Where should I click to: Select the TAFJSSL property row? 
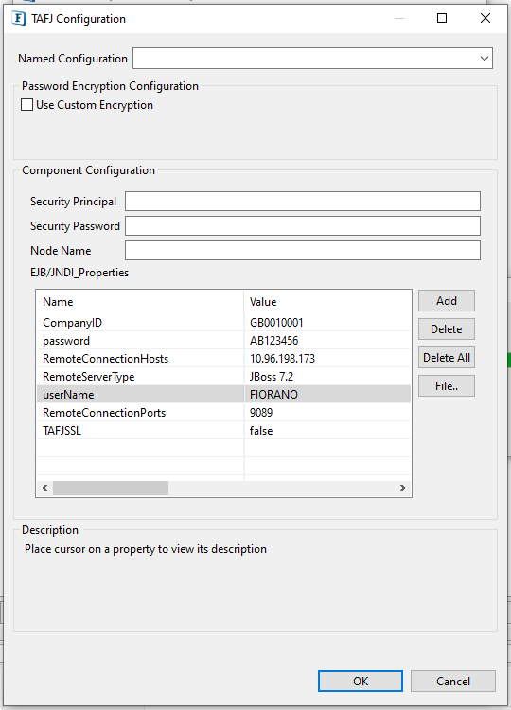(x=223, y=431)
